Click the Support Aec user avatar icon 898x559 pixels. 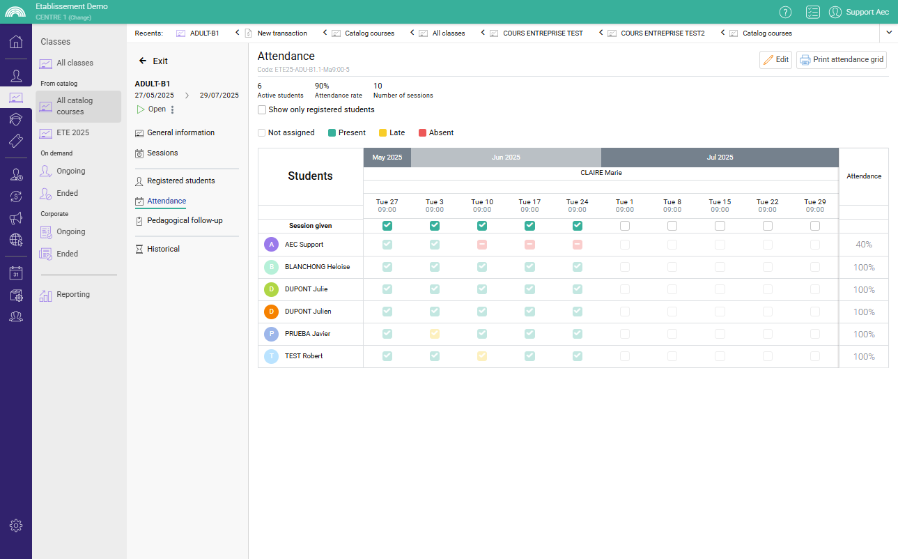pyautogui.click(x=835, y=12)
